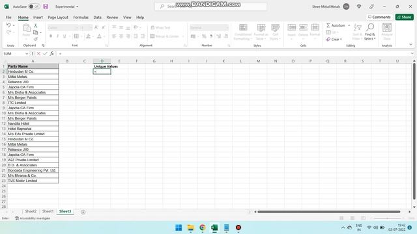Expand the formula bar chevron
Screen dimensions: 417x234
tap(412, 53)
